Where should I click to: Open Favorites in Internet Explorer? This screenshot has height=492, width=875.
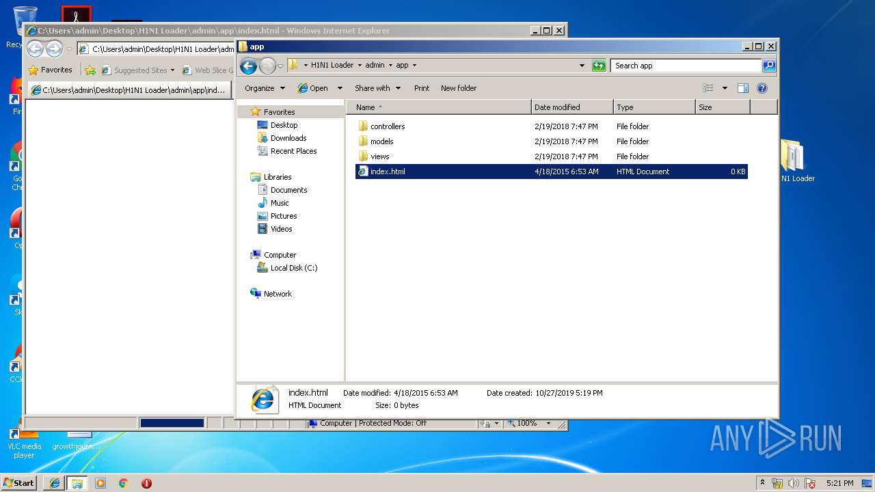coord(50,70)
